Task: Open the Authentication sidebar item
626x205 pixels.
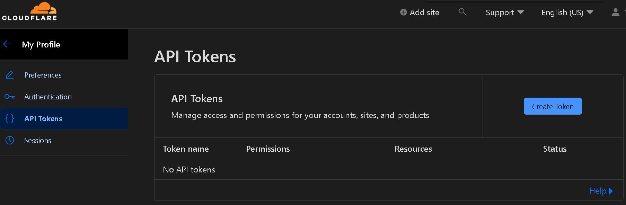Action: point(48,97)
